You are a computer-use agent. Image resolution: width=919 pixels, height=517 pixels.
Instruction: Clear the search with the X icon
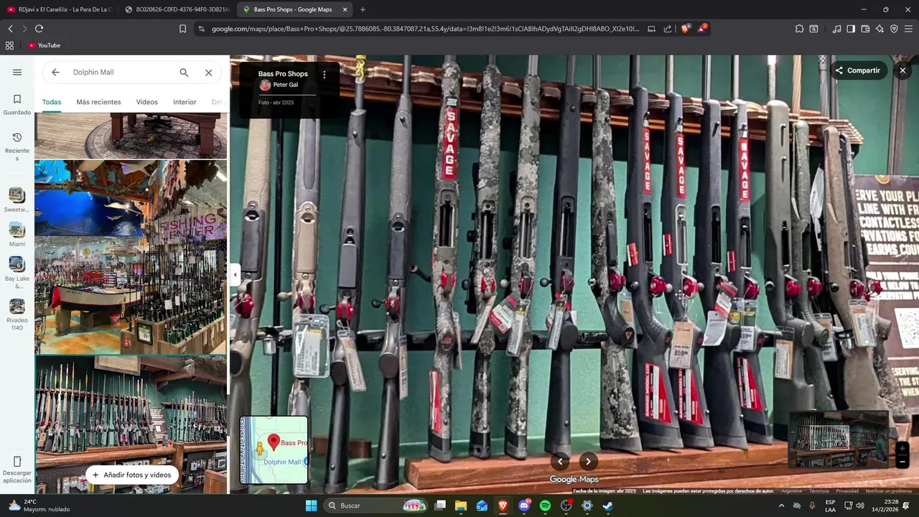(x=208, y=73)
